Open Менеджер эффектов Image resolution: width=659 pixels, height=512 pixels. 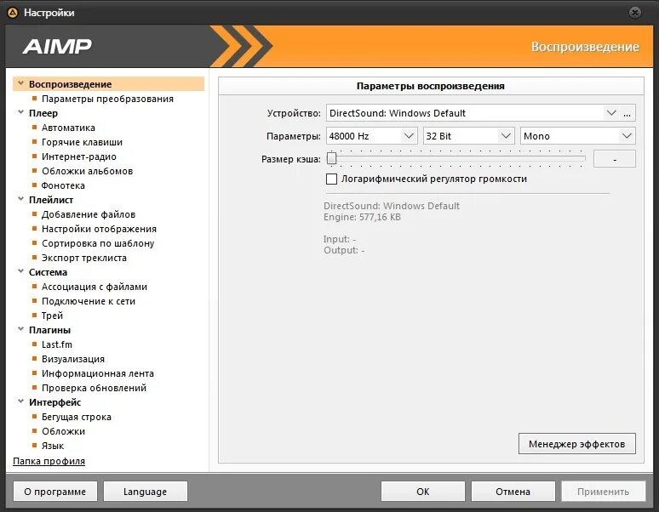576,444
